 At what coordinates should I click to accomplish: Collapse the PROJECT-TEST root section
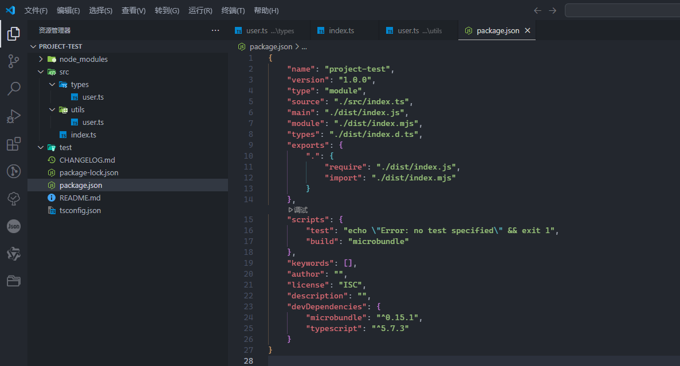[x=33, y=46]
